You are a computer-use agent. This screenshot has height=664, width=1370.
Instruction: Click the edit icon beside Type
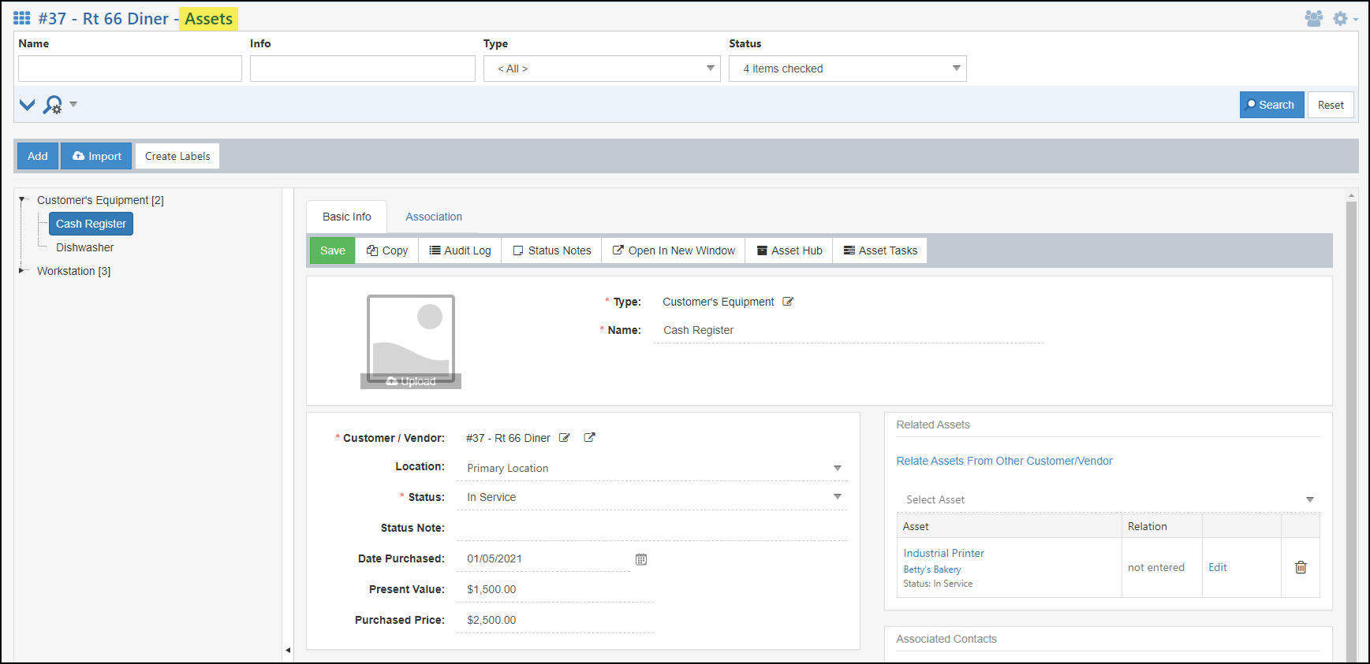788,302
